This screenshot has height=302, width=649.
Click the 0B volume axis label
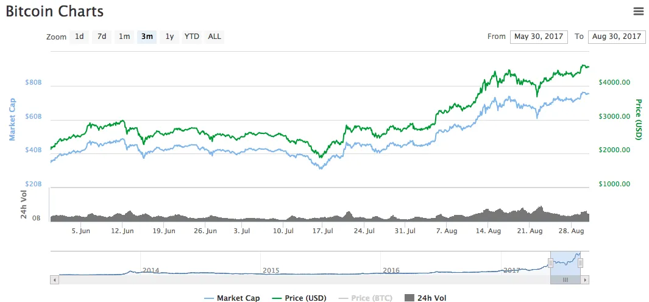coord(37,218)
